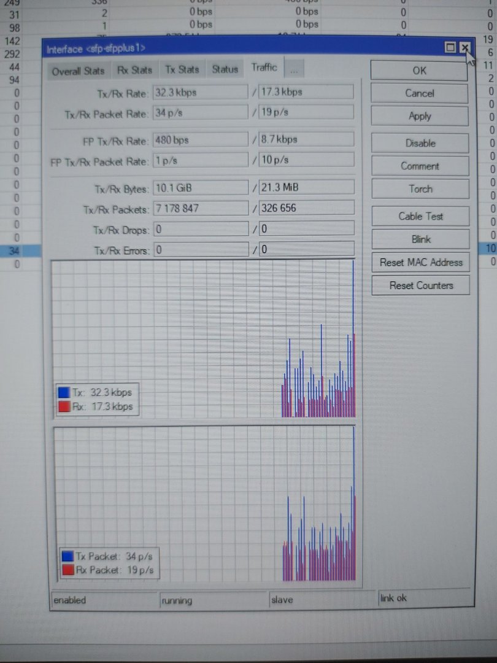
Task: Click the Cancel button
Action: click(x=420, y=93)
